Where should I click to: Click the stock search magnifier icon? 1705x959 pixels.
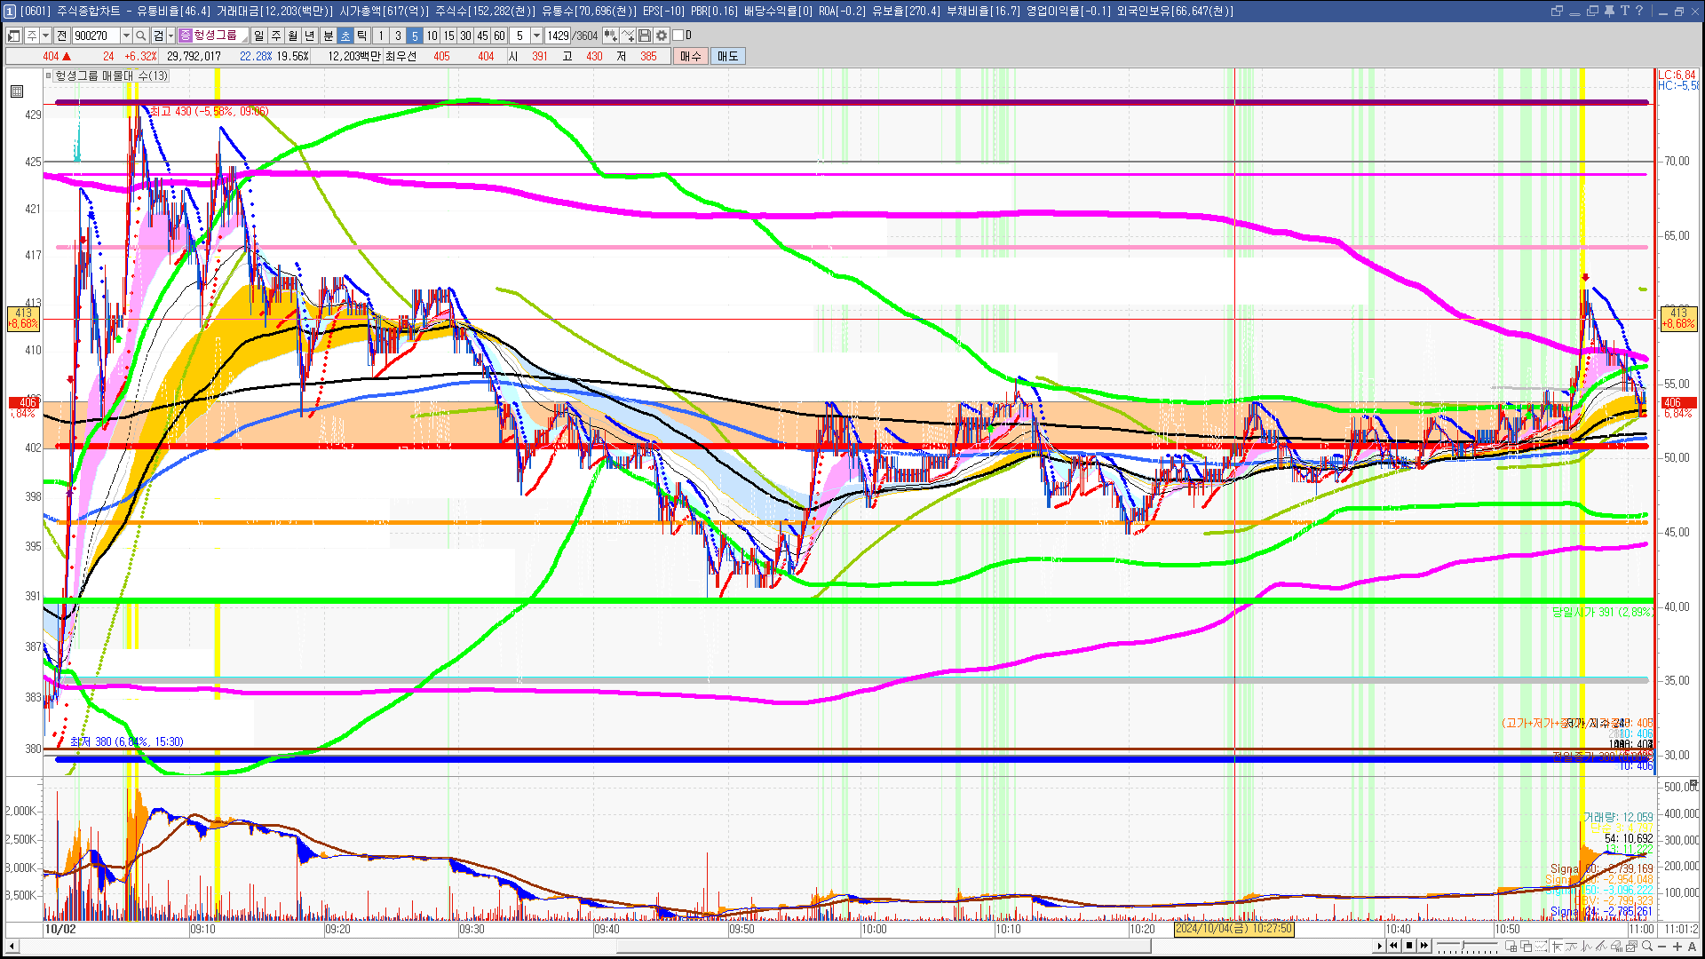141,36
